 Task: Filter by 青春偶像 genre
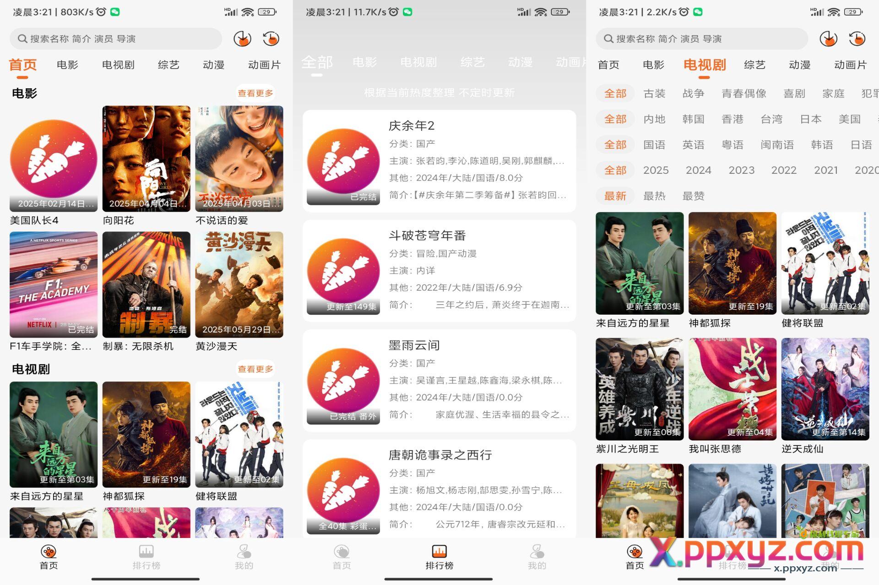click(744, 94)
